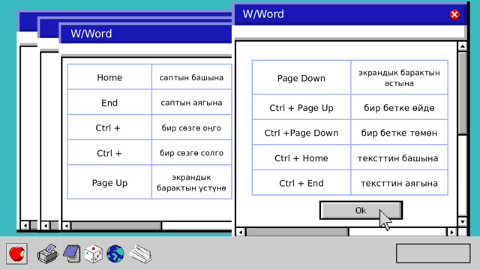Click up arrow of front window's vertical scrollbar
Screen dimensions: 480x270
462,46
